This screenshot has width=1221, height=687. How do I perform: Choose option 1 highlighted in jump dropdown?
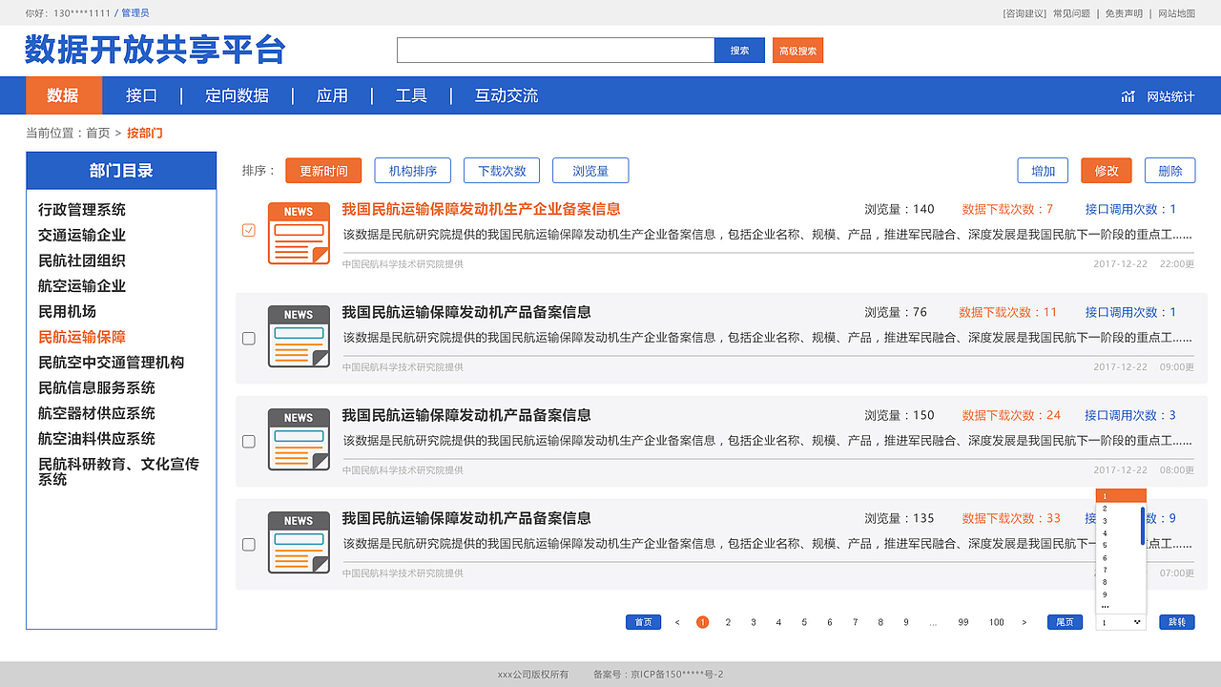coord(1121,496)
